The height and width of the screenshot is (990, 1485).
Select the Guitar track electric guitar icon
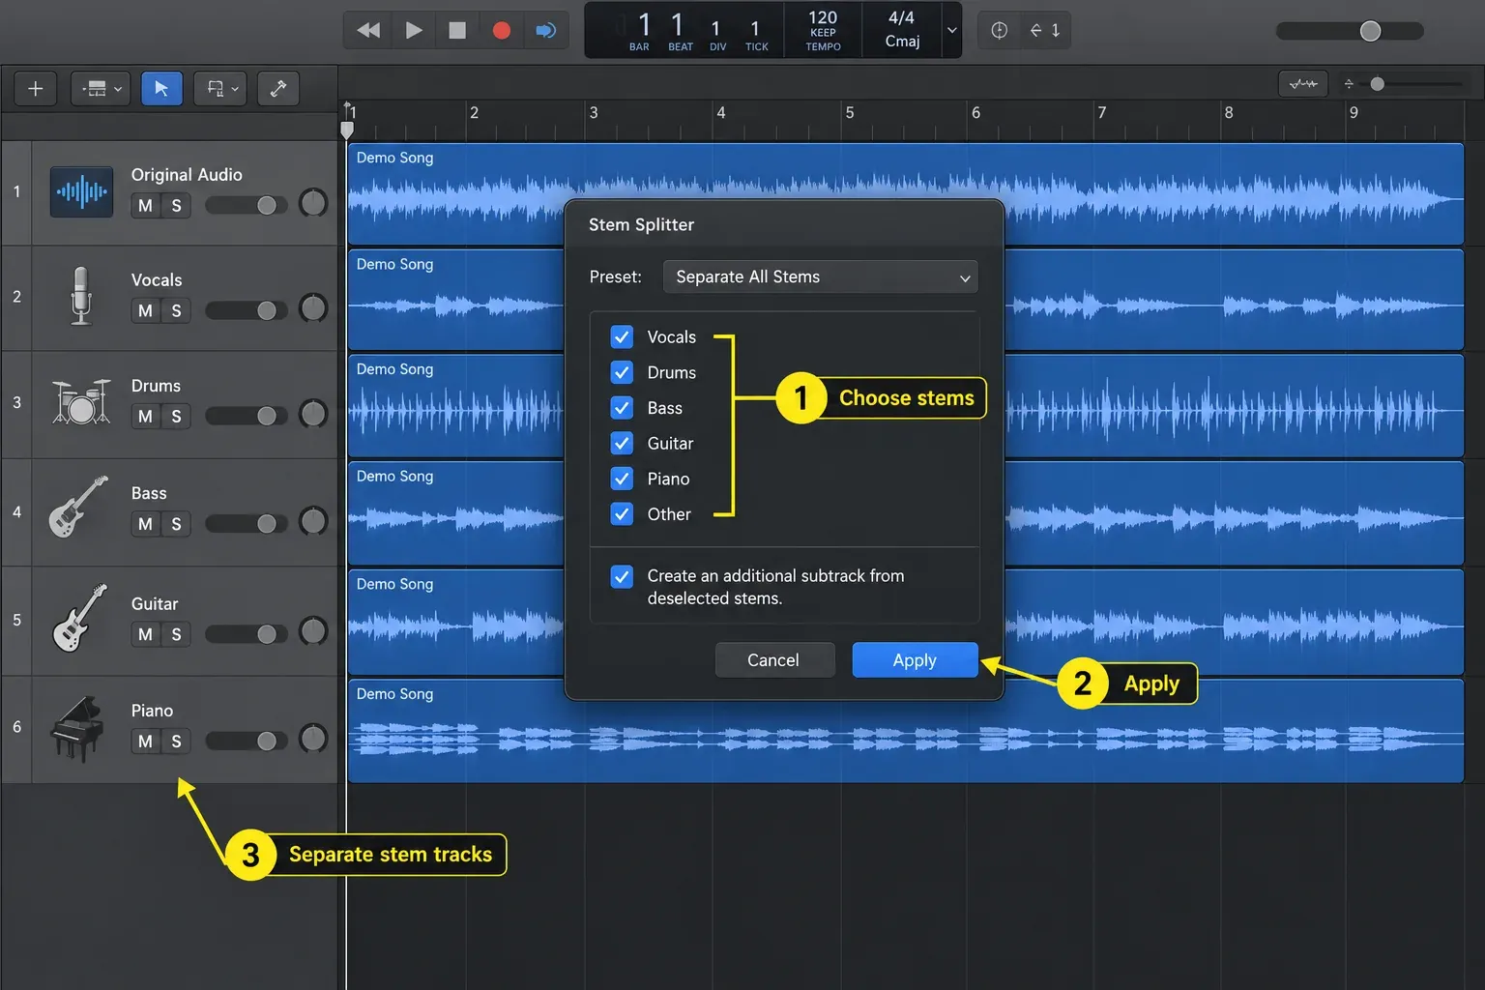pyautogui.click(x=79, y=618)
